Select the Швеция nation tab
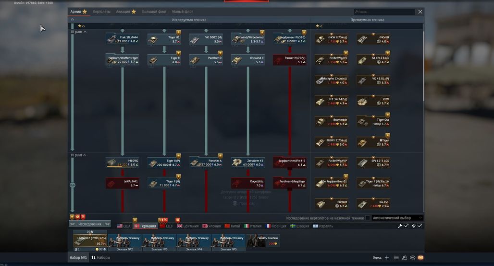The height and width of the screenshot is (266, 494). pyautogui.click(x=299, y=226)
